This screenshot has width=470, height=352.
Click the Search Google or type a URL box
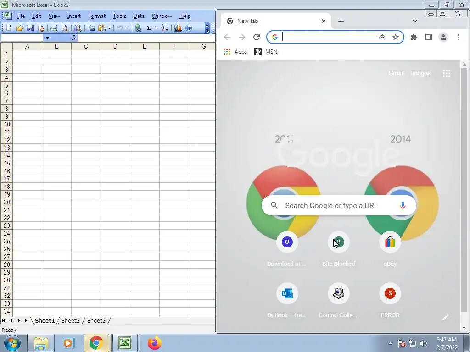(x=339, y=206)
